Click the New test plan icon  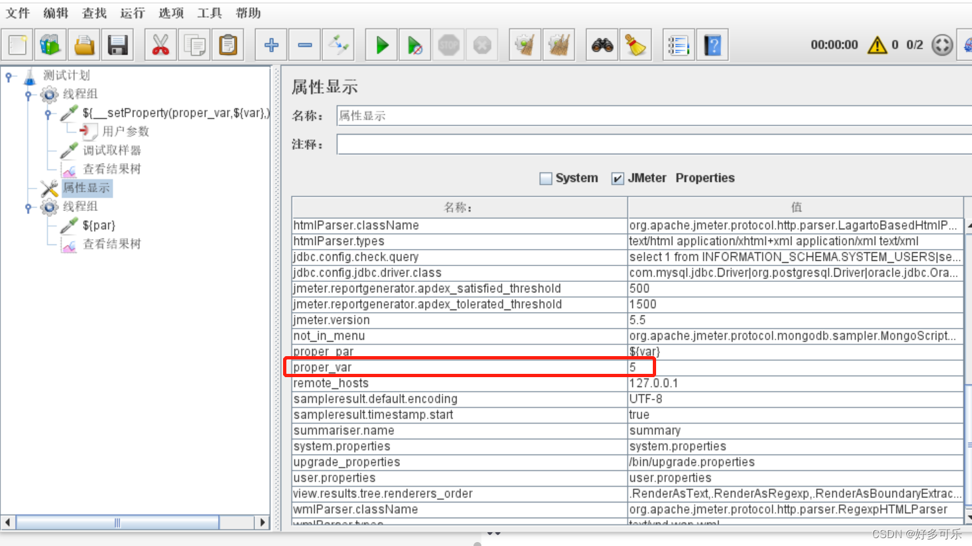click(x=18, y=45)
